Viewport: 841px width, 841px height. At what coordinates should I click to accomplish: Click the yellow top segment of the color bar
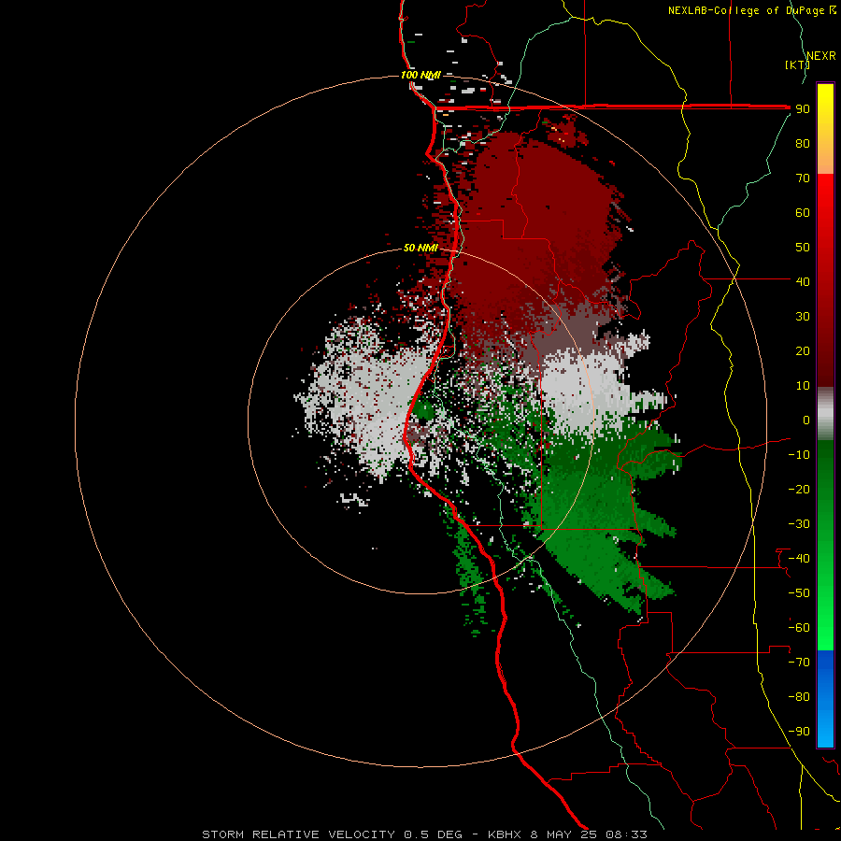pos(825,129)
